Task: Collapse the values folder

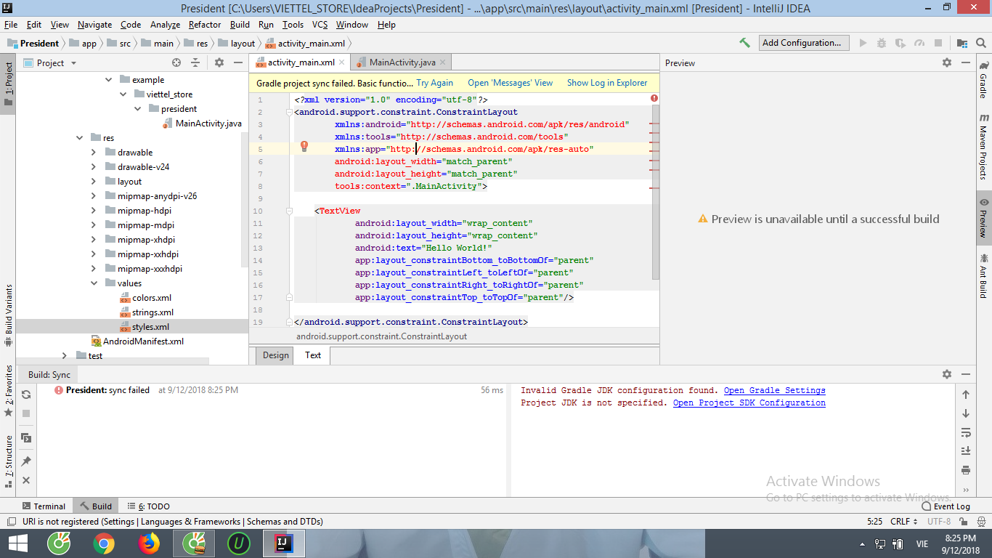Action: click(94, 283)
